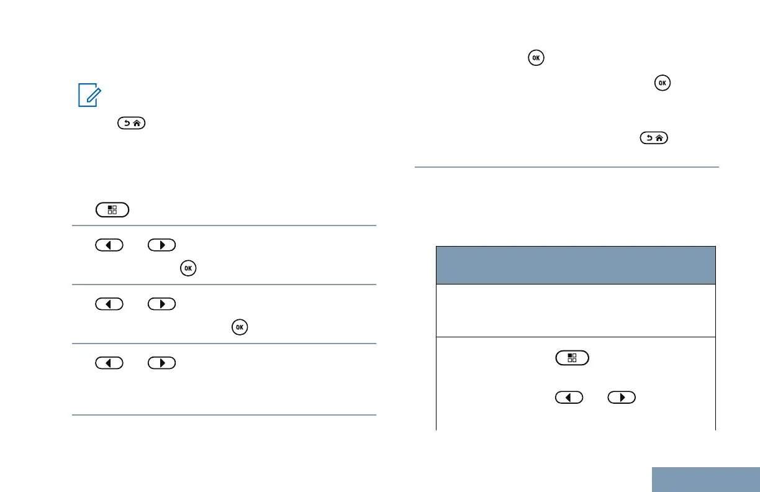Click the back/home button in the right column
Image resolution: width=760 pixels, height=492 pixels.
tap(654, 139)
